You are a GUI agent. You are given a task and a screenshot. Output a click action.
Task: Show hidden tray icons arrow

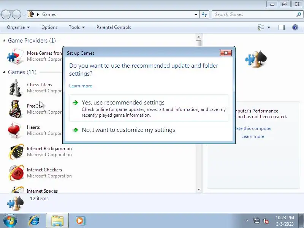click(x=247, y=221)
